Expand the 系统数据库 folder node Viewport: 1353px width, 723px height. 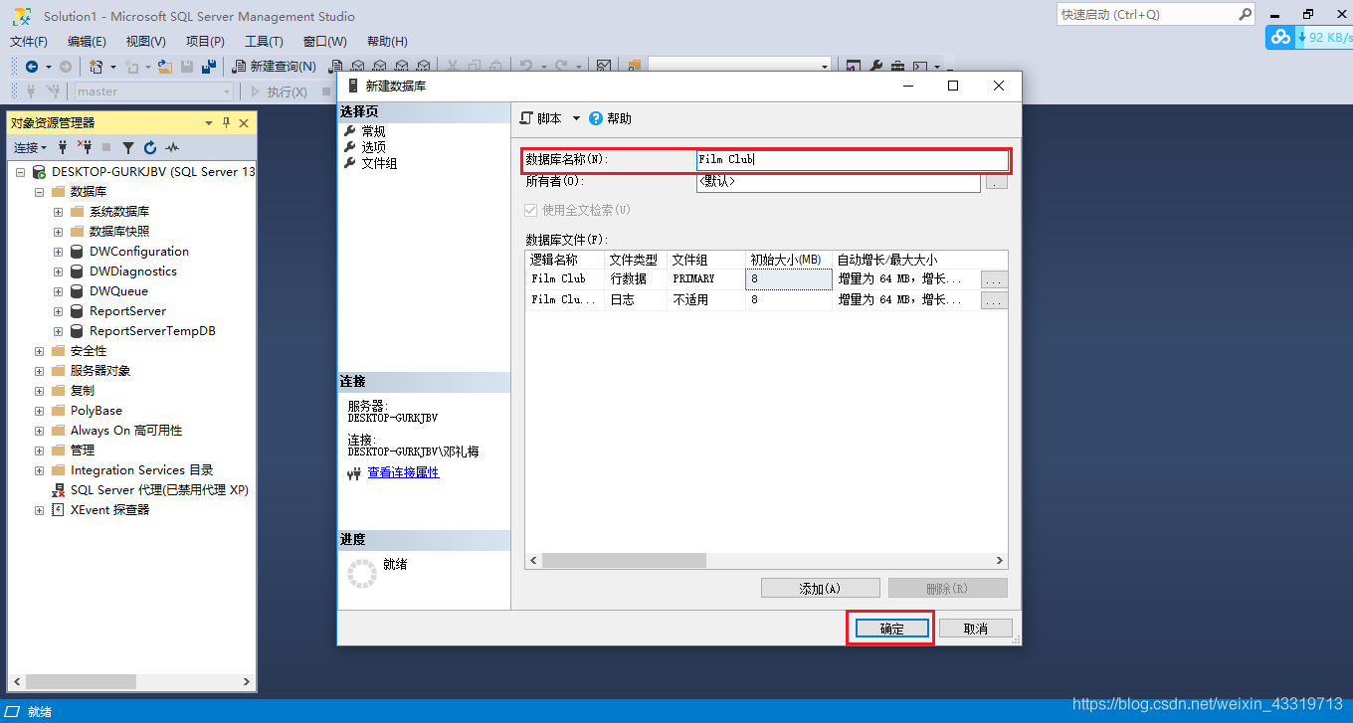pos(59,212)
